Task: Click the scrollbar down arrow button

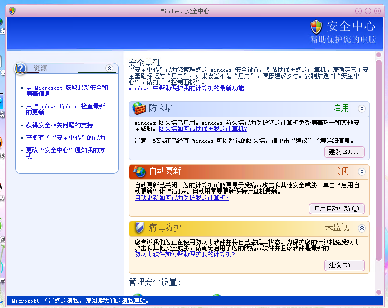Action: pos(378,292)
